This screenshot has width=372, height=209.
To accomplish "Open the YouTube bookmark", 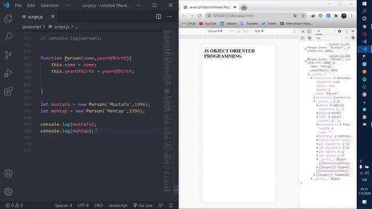I will coord(208,23).
